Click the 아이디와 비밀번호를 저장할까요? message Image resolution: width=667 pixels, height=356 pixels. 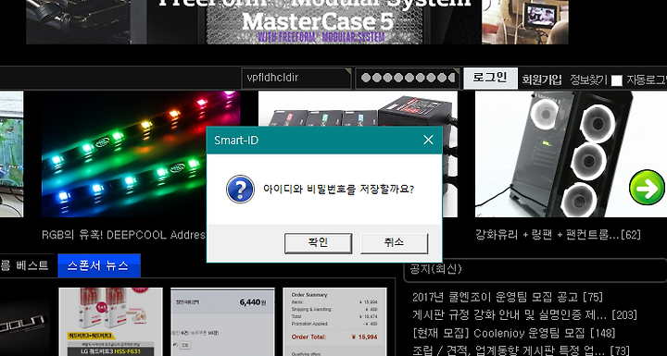(339, 190)
